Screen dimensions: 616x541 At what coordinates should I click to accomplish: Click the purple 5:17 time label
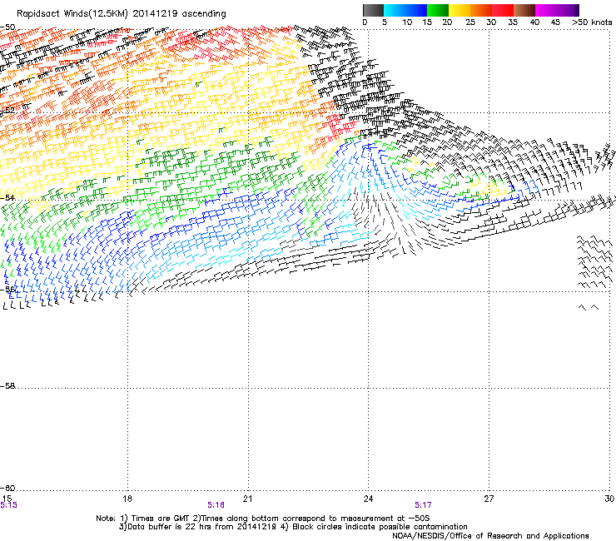click(x=423, y=505)
